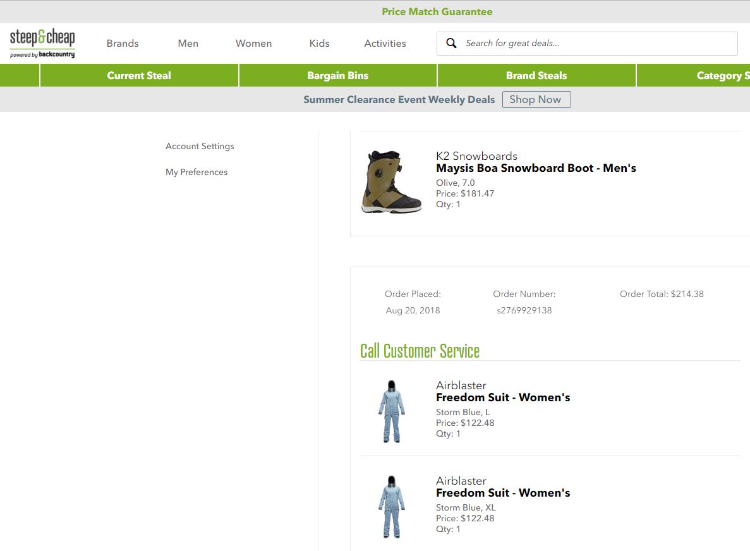The width and height of the screenshot is (750, 551).
Task: Go to the Bargain Bins tab
Action: (x=337, y=75)
